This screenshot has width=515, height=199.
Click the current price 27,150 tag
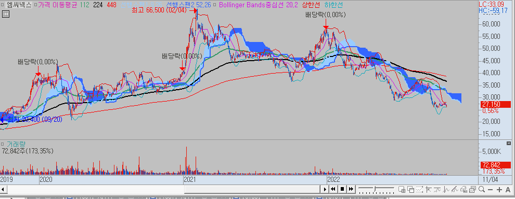[496, 105]
